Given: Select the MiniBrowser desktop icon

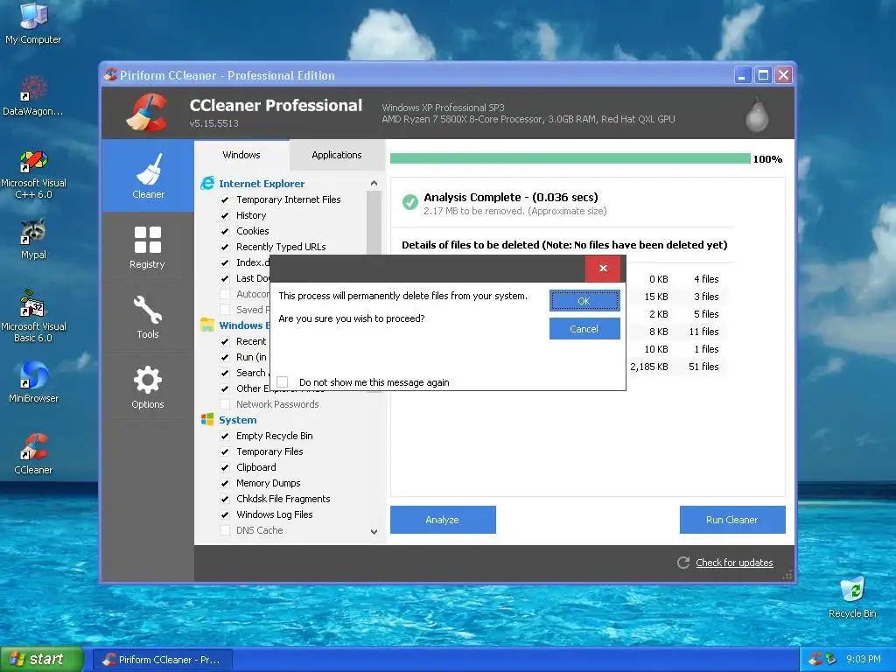Looking at the screenshot, I should click(33, 381).
